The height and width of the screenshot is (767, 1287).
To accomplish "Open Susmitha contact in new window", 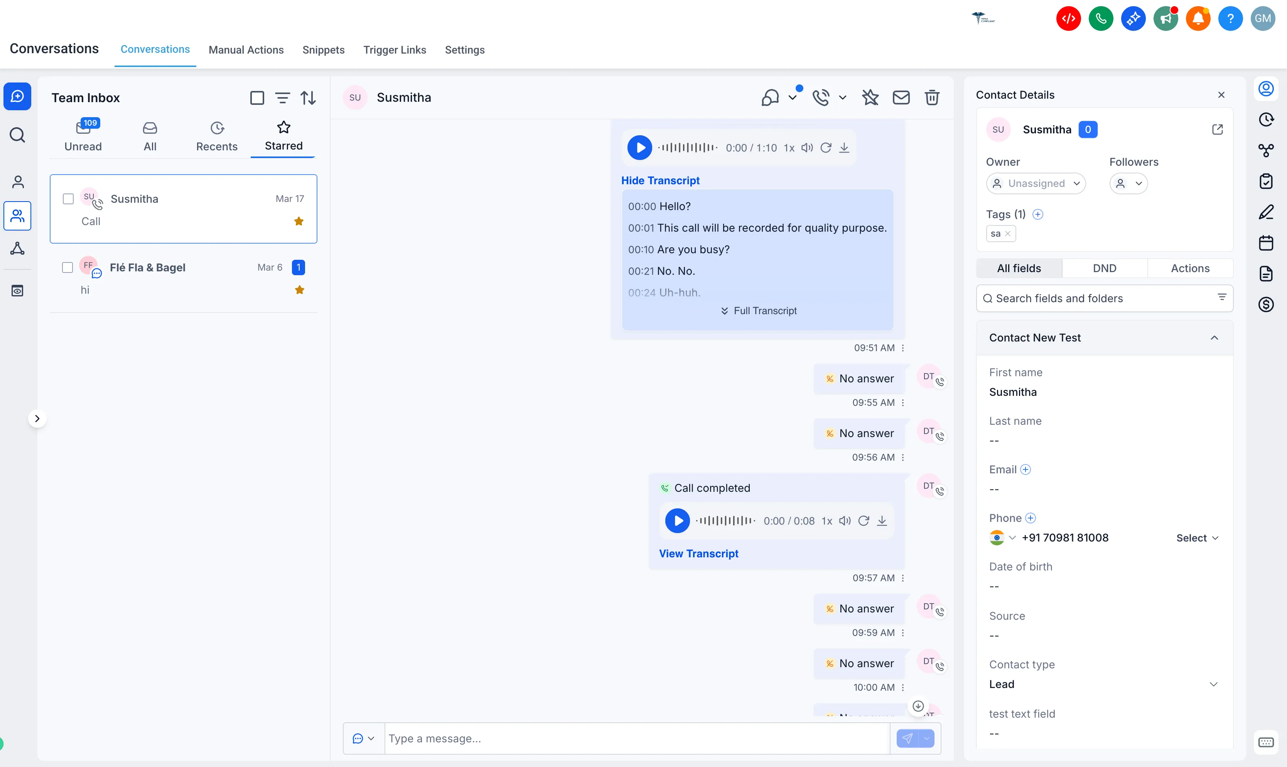I will tap(1217, 129).
